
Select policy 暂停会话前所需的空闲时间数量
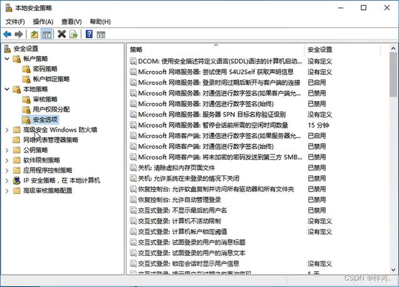click(213, 125)
